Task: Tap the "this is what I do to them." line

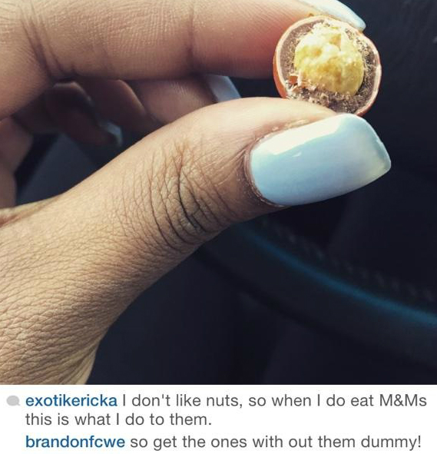Action: pyautogui.click(x=117, y=419)
